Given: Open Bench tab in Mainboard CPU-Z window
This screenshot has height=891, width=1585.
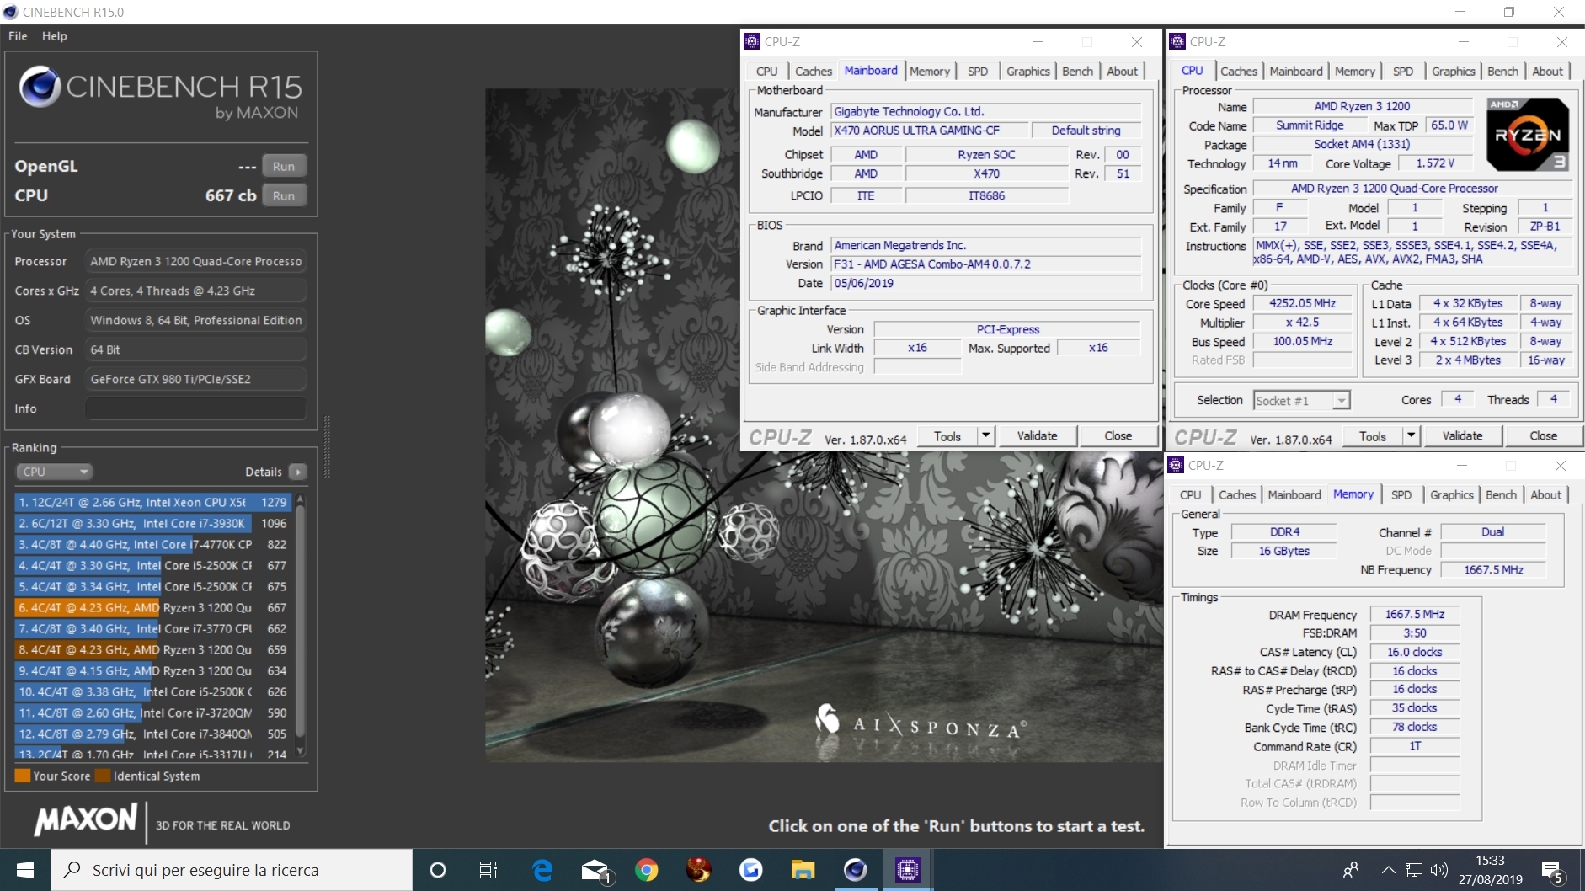Looking at the screenshot, I should tap(1077, 72).
